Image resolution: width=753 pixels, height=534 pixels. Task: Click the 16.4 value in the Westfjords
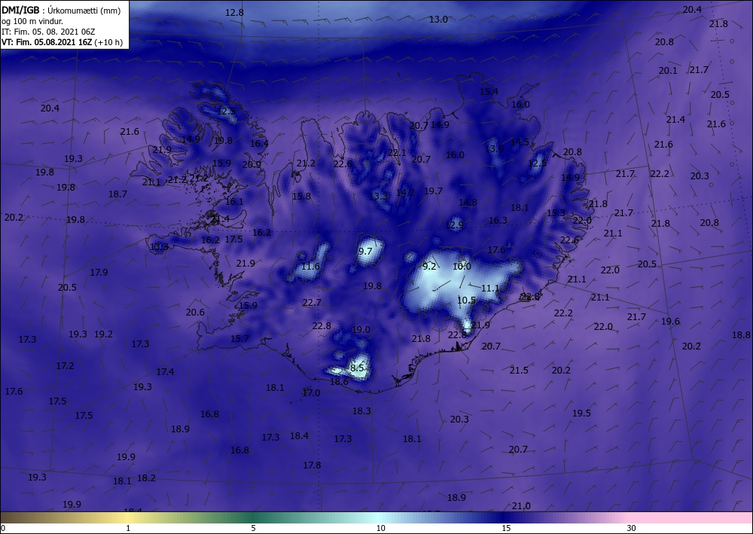click(x=259, y=143)
